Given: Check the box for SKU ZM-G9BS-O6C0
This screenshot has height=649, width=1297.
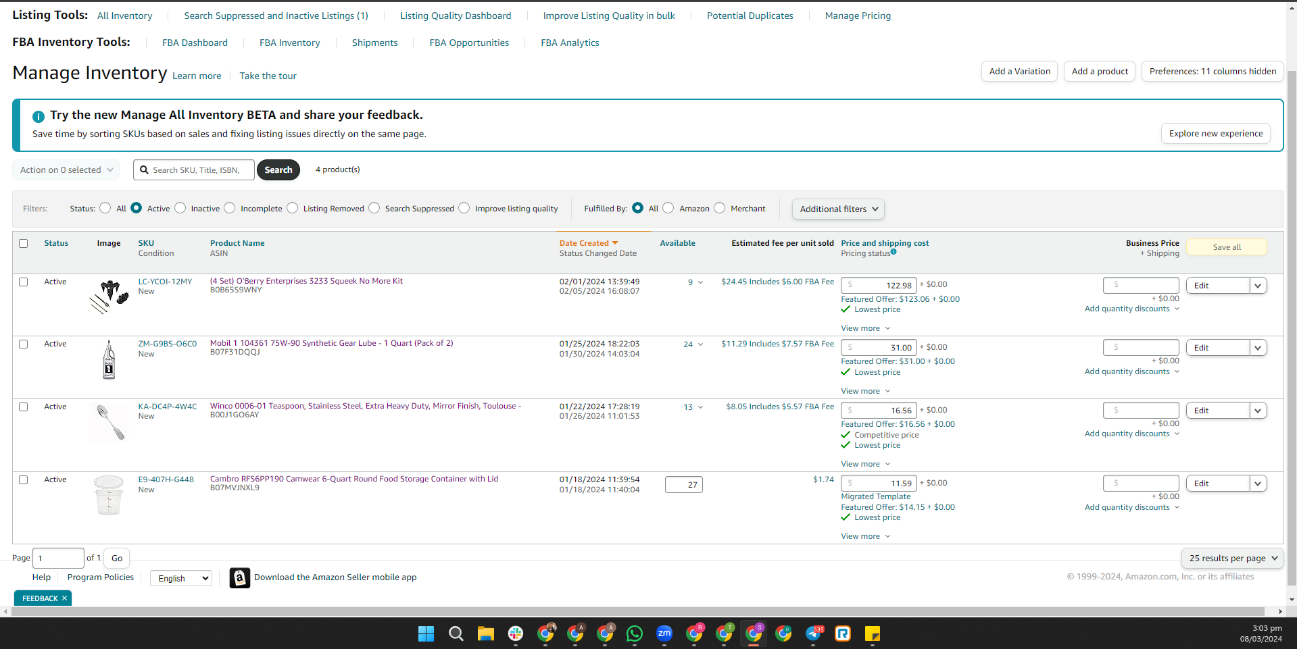Looking at the screenshot, I should point(24,344).
